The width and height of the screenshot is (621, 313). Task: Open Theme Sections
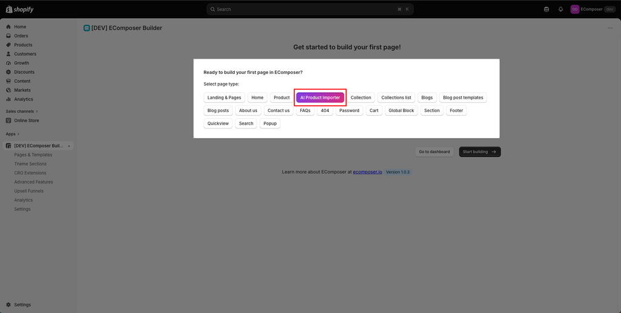click(30, 164)
